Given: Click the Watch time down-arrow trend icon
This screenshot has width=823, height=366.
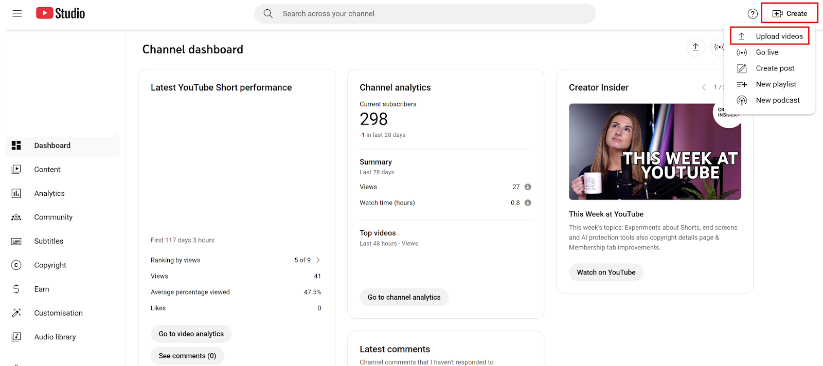Looking at the screenshot, I should pos(528,203).
